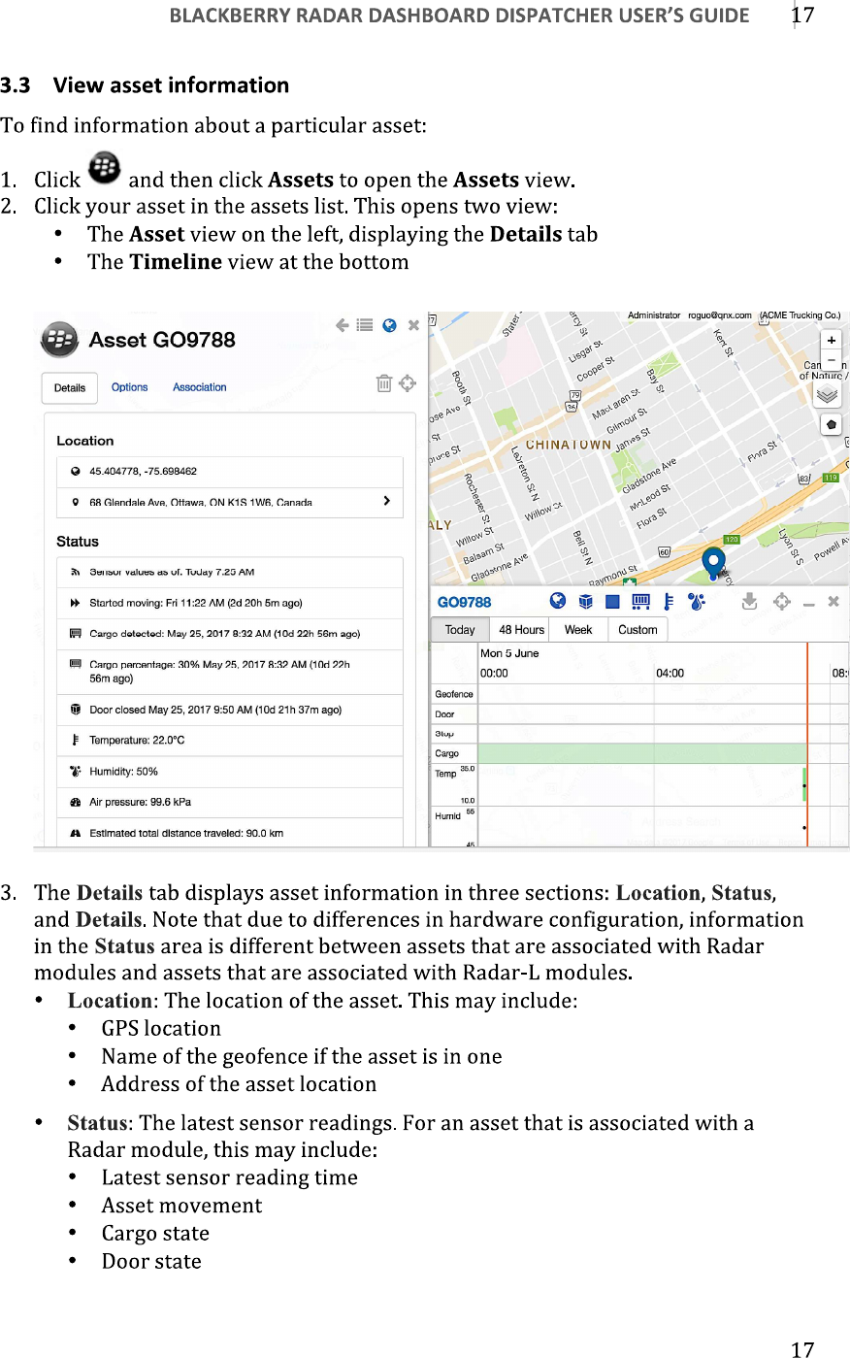Switch to the Options tab
This screenshot has width=850, height=1358.
tap(130, 387)
